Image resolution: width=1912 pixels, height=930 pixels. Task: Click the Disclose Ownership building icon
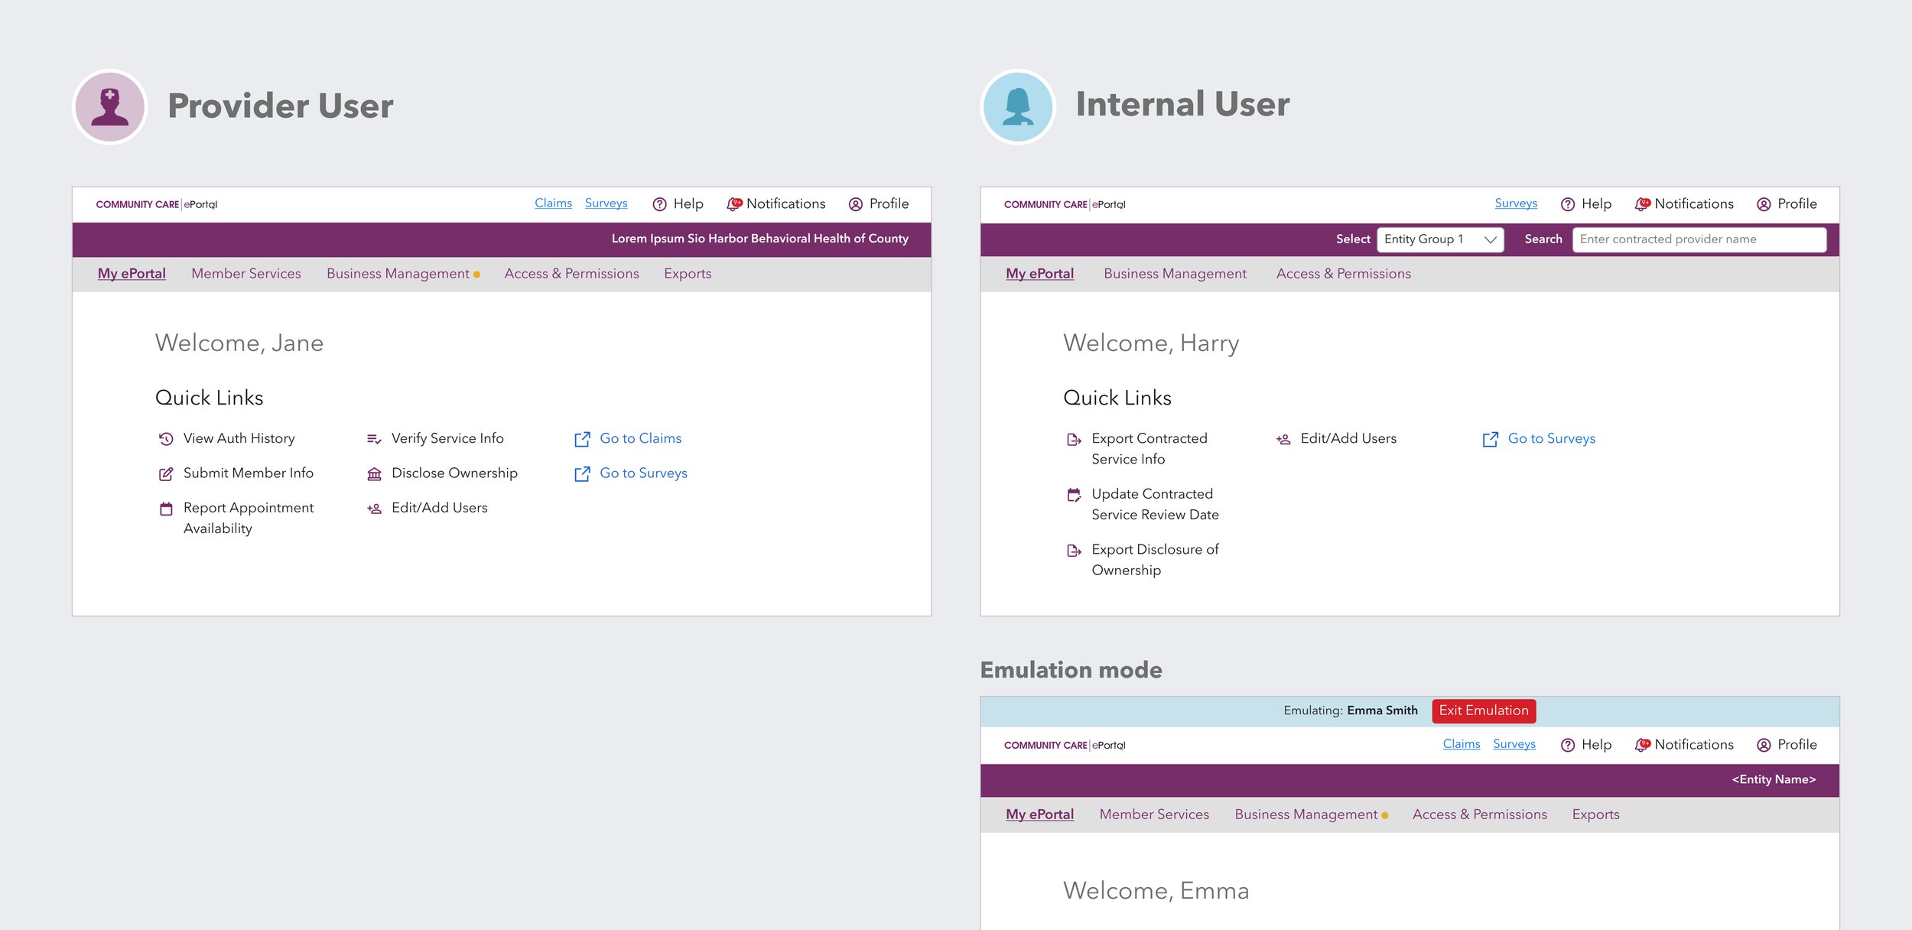(x=374, y=474)
